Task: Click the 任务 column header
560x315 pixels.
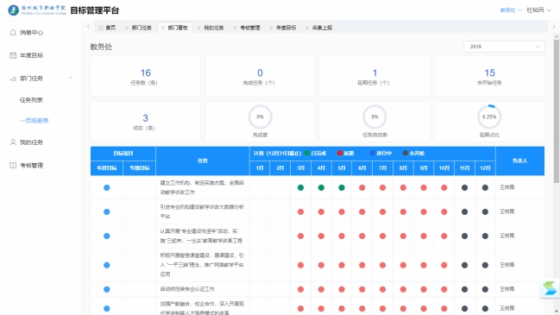Action: (203, 161)
